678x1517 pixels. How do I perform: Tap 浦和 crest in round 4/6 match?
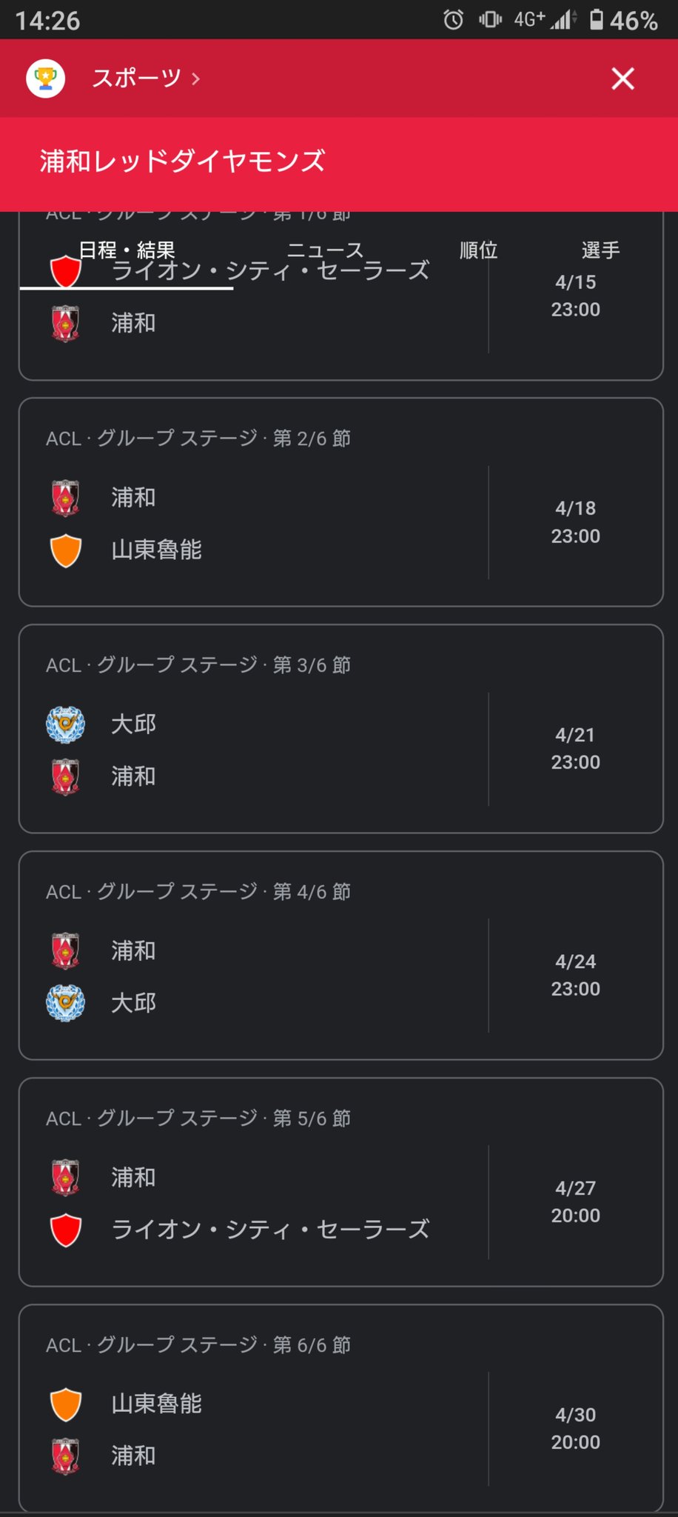[x=66, y=951]
